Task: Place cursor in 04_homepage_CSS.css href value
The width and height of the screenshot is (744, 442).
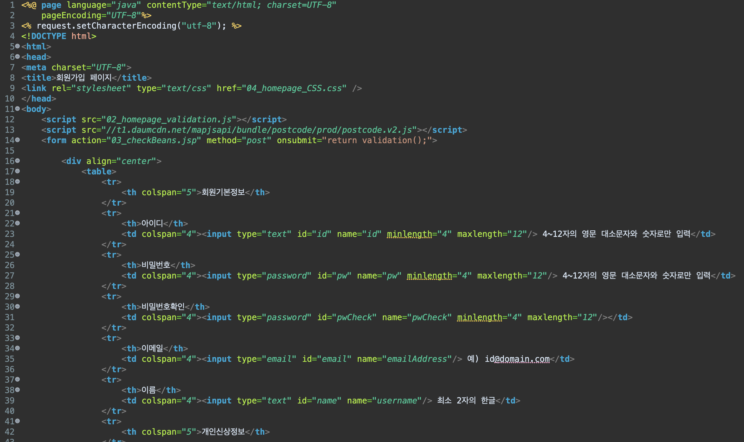Action: (294, 89)
